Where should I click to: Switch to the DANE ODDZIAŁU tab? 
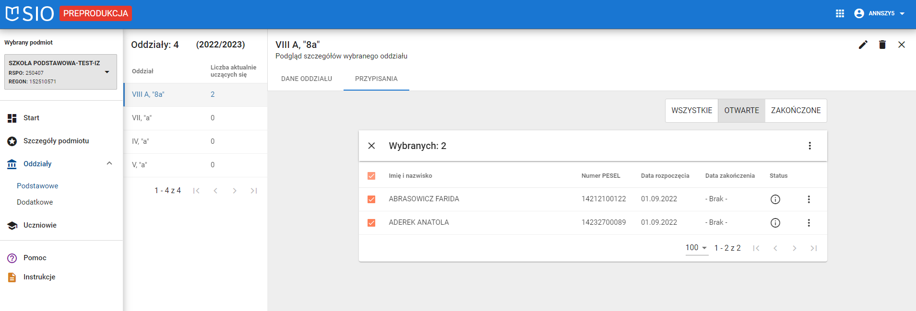click(x=306, y=79)
